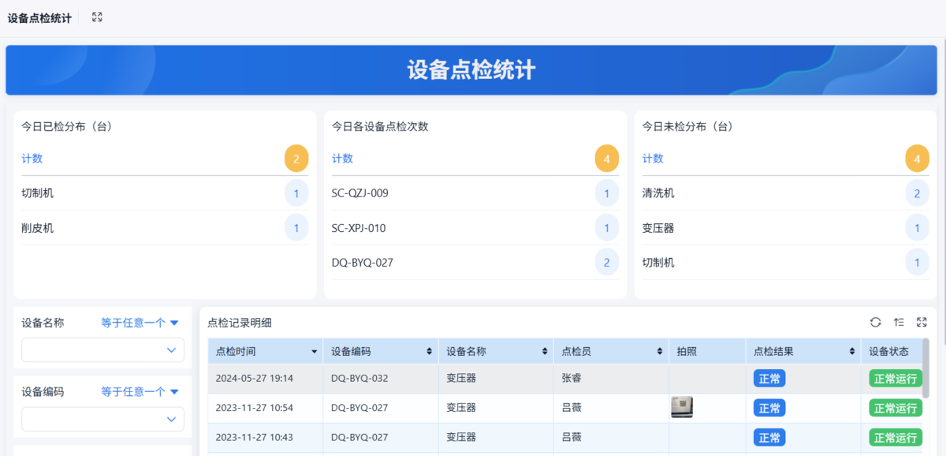The width and height of the screenshot is (946, 456).
Task: Sort by 点检时间 column arrow
Action: [314, 352]
